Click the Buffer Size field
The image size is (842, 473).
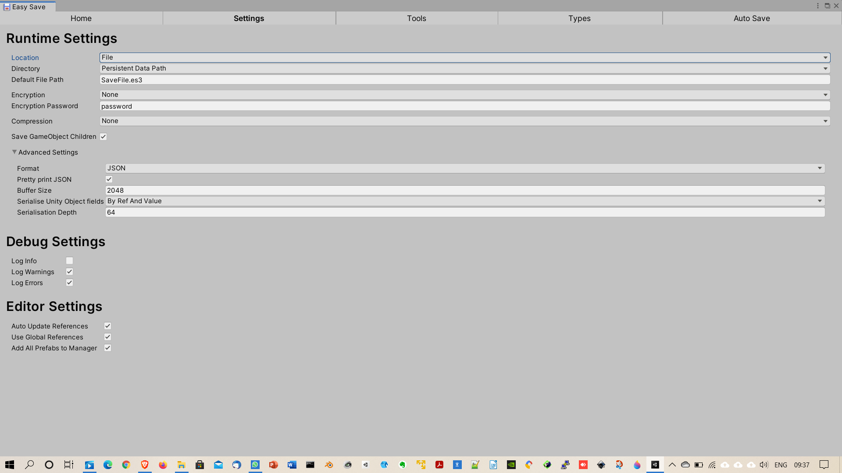pos(465,191)
